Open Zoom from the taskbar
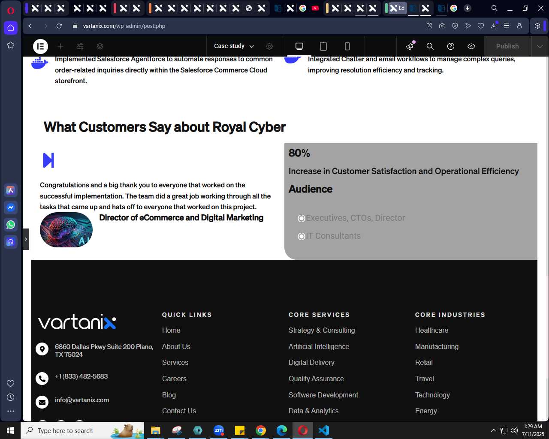 [219, 430]
